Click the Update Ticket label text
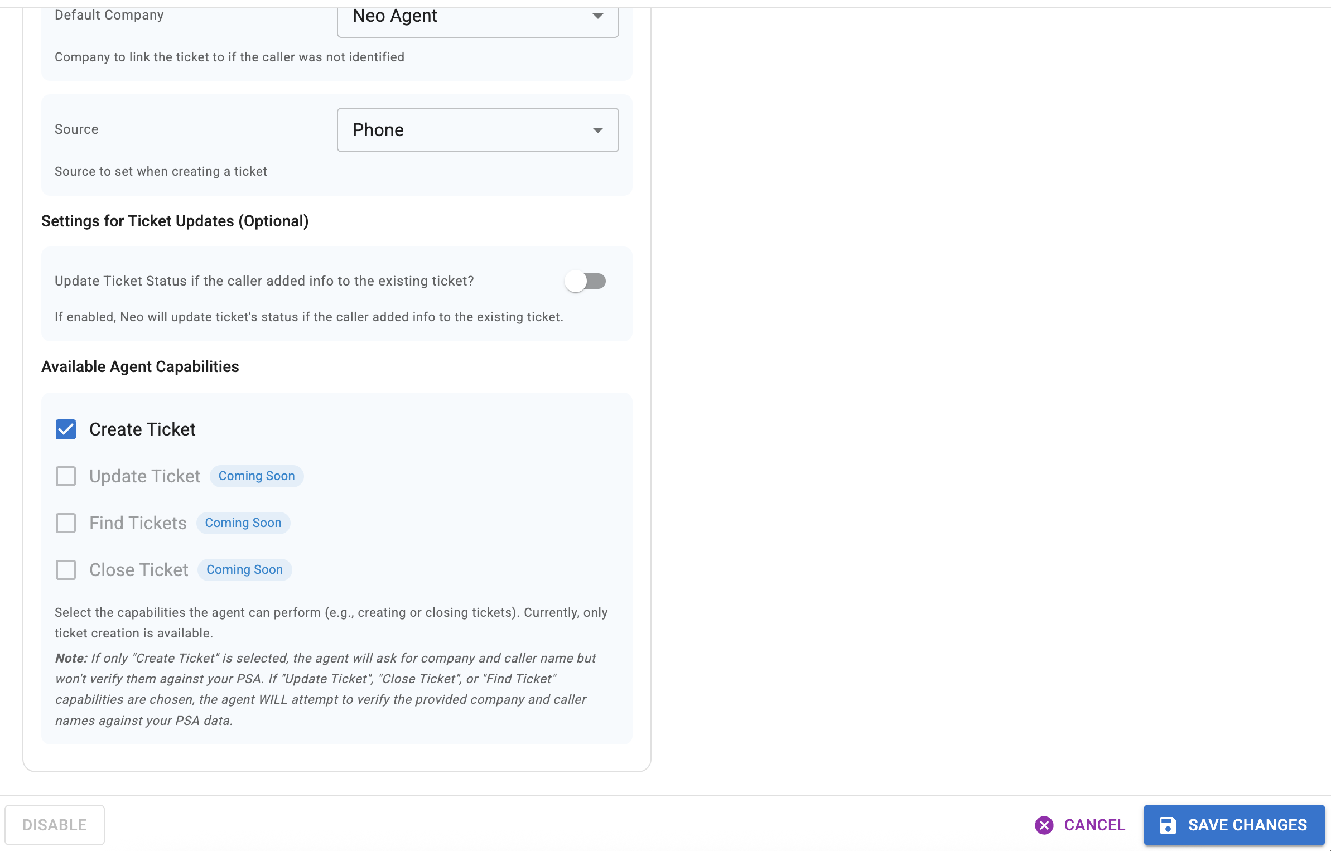1331x851 pixels. point(144,476)
